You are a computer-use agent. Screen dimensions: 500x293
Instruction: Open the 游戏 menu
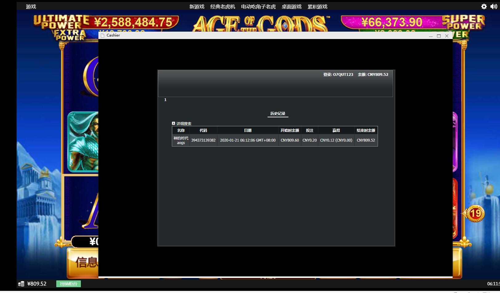coord(31,6)
